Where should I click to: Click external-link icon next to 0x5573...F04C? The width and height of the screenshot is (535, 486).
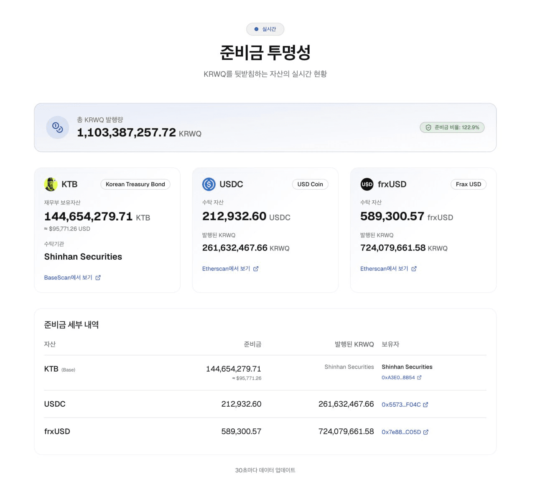(425, 405)
